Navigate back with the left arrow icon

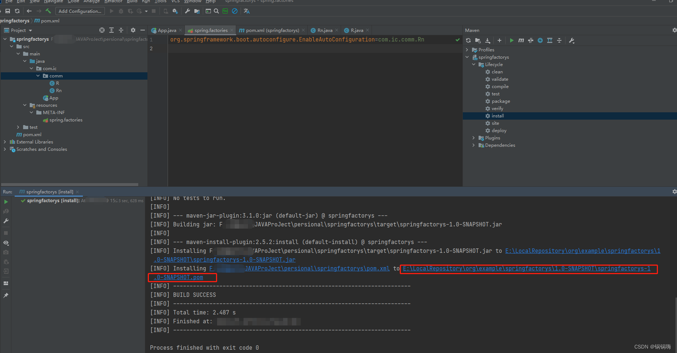click(x=29, y=11)
